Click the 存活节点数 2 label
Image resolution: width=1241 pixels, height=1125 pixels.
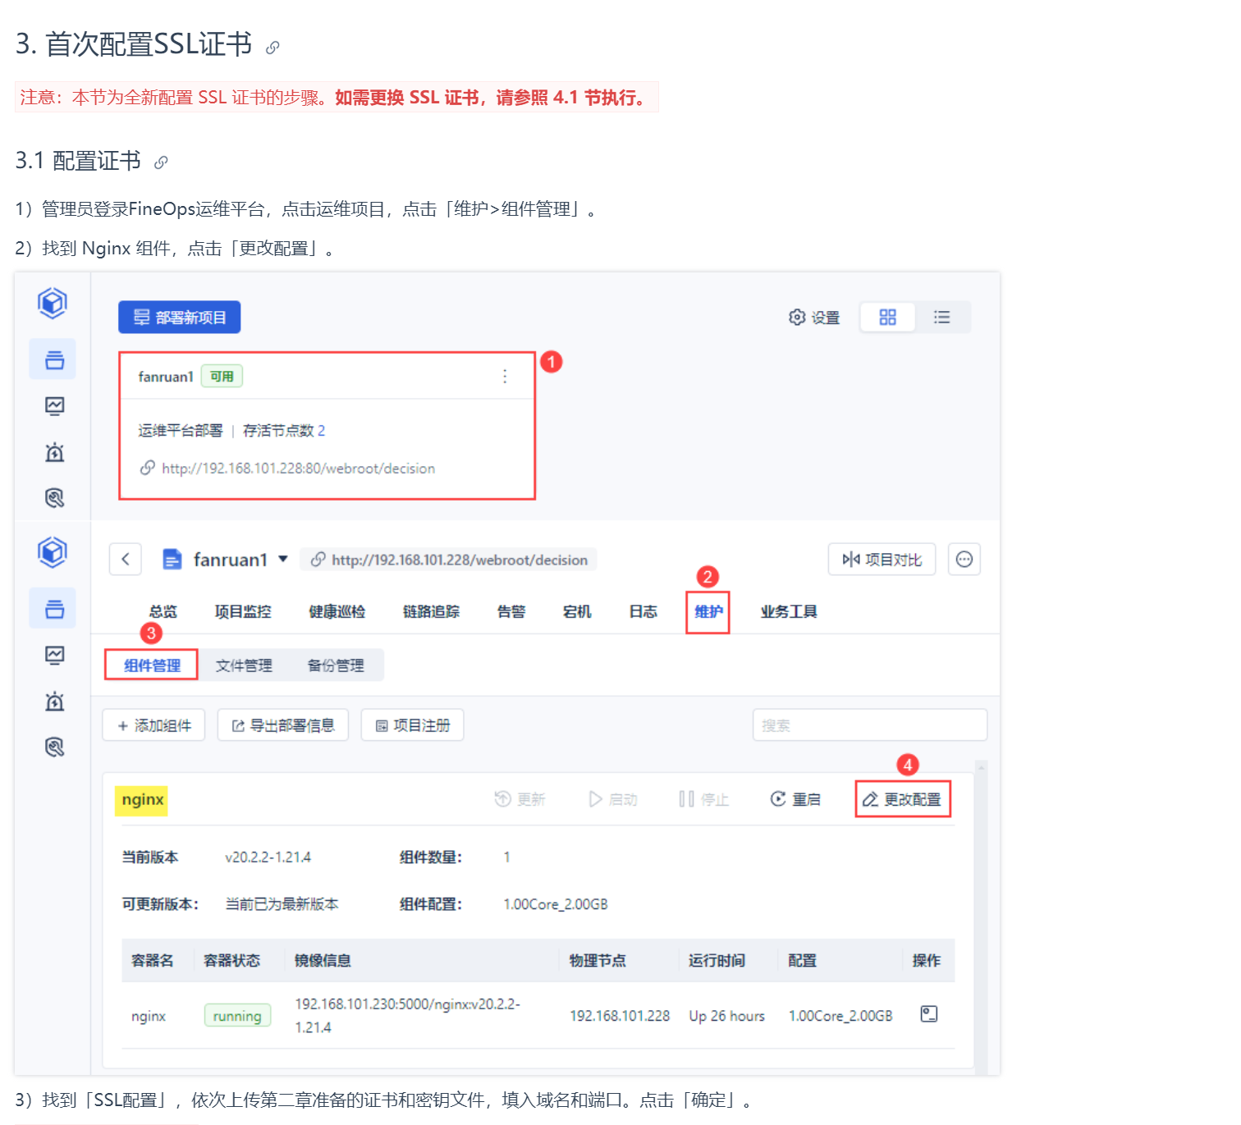pos(284,431)
